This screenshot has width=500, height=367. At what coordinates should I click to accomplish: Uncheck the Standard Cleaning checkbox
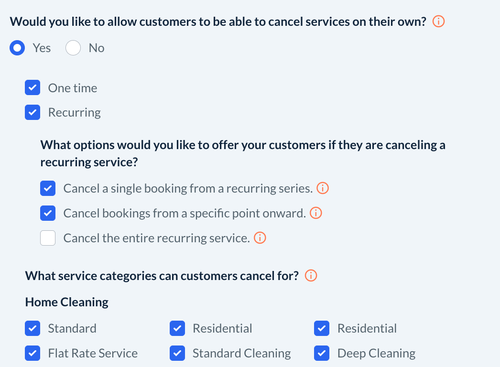[177, 353]
